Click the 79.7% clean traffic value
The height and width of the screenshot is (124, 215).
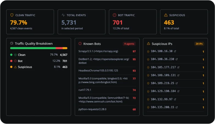(x=18, y=23)
